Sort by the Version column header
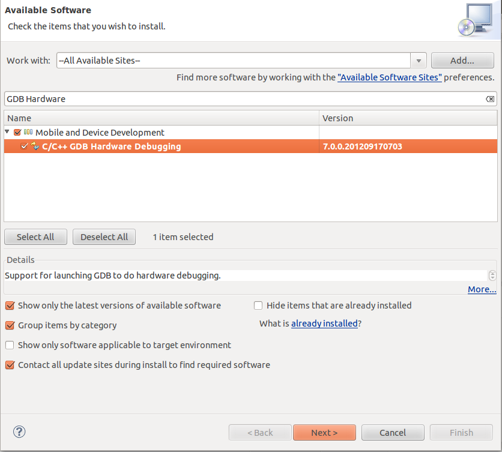This screenshot has height=452, width=502. coord(408,118)
